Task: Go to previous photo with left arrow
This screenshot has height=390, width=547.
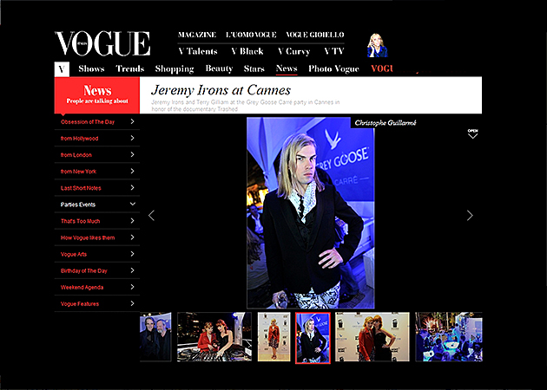Action: [x=151, y=215]
